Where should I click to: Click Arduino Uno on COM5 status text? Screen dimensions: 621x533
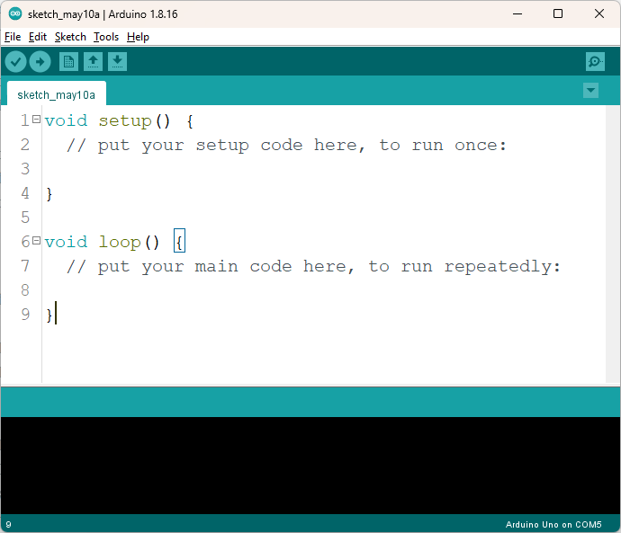click(553, 524)
